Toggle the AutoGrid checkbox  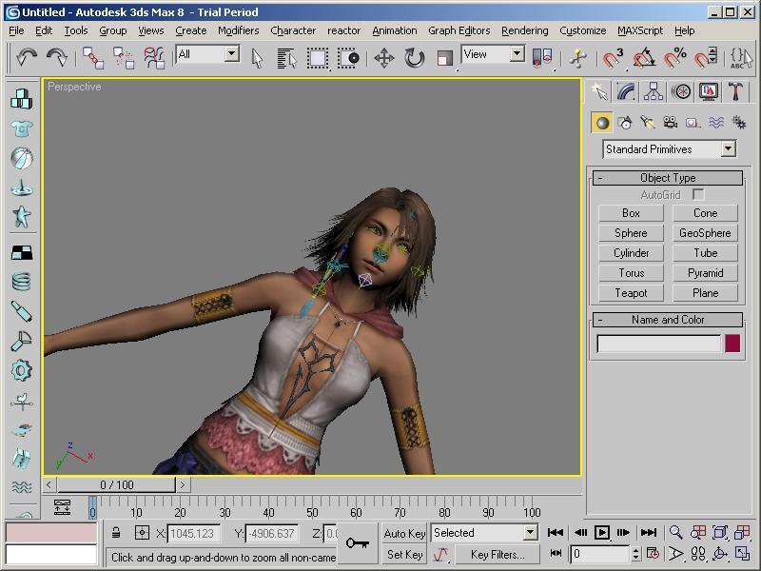click(698, 195)
